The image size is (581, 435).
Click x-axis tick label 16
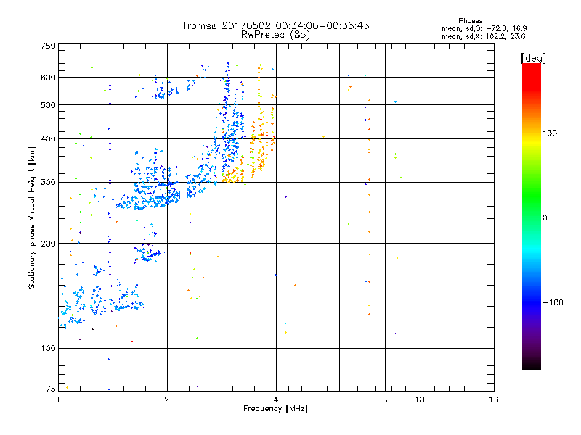pyautogui.click(x=494, y=399)
